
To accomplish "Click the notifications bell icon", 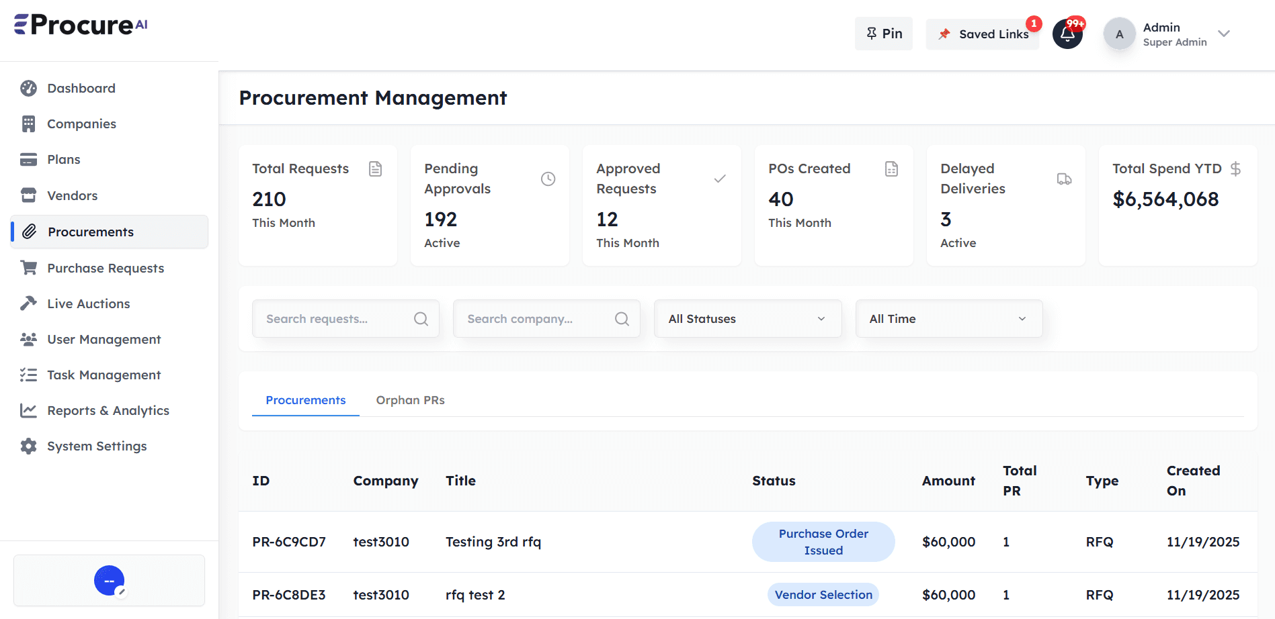I will point(1067,34).
